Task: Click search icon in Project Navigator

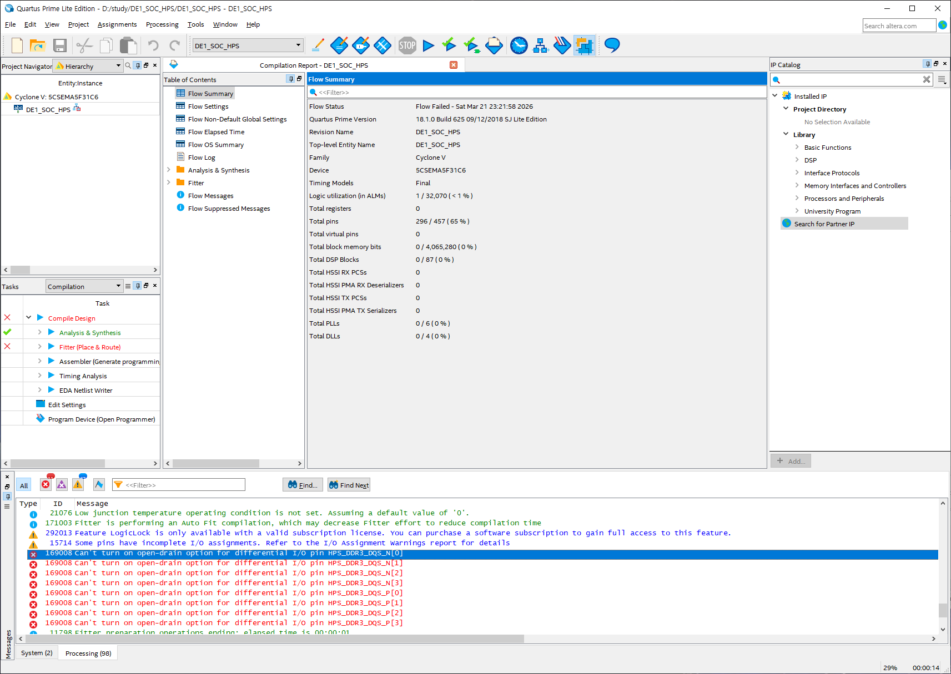Action: pyautogui.click(x=128, y=65)
